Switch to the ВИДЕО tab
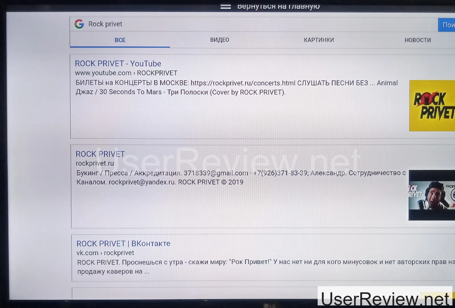The width and height of the screenshot is (455, 308). tap(220, 40)
